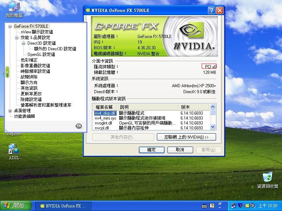Select 螢幕解析度和重新整理速率 tree item
Viewport: 282px width, 211px height.
click(46, 105)
